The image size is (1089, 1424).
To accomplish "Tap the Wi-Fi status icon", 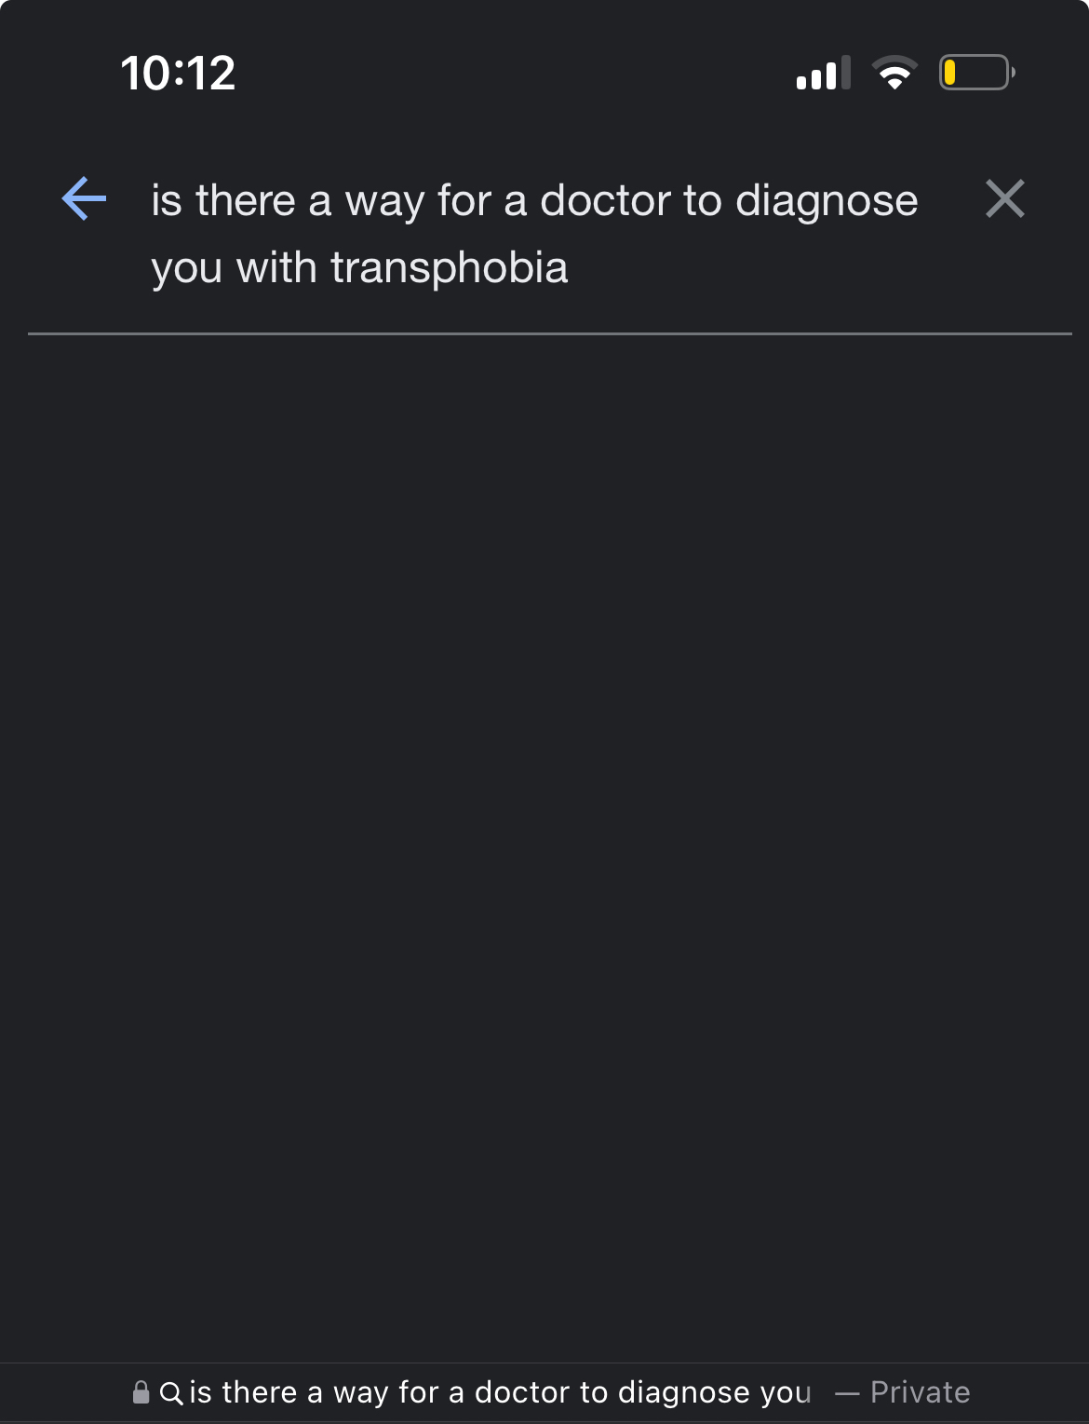I will pos(894,73).
